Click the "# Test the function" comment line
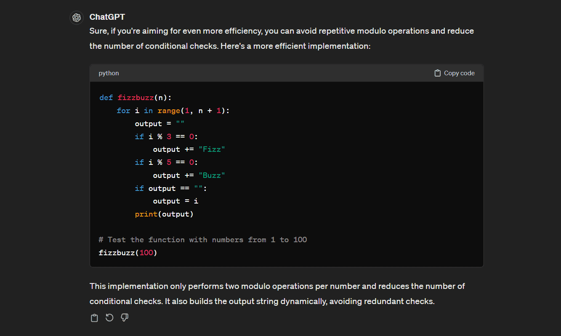561x336 pixels. click(202, 240)
